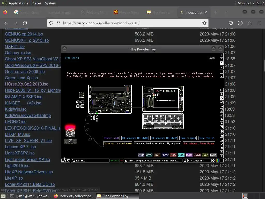
Task: Open the Game of Life section dots icon
Action: [222, 140]
